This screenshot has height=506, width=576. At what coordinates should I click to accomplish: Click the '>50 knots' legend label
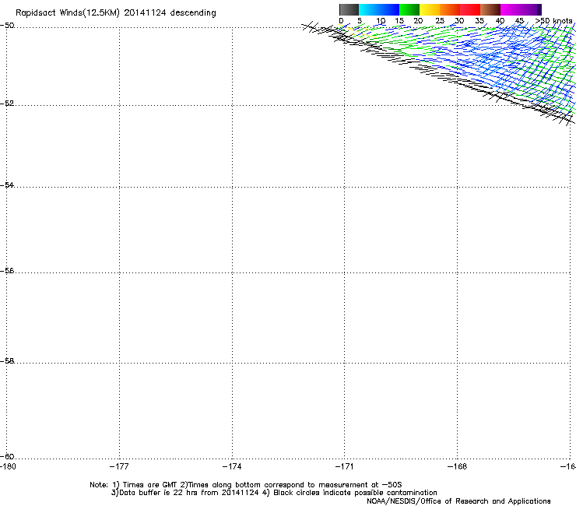[x=554, y=21]
